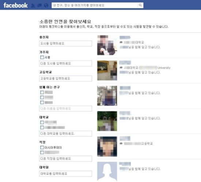201x182 pixels.
Task: Open the first suggested person's photo
Action: 107,45
